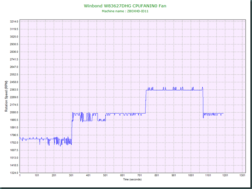The width and height of the screenshot is (252, 189).
Task: Select the Machine name : ZBOXHD-ID11 subtitle
Action: click(x=125, y=11)
